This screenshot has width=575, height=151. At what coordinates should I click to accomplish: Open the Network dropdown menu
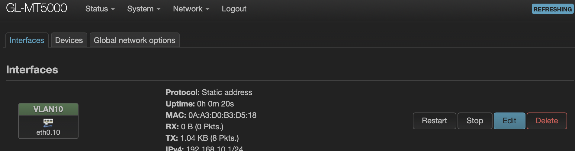(191, 9)
